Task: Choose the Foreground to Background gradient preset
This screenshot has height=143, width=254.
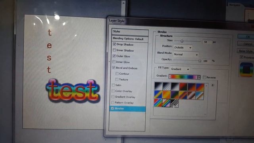Action: tap(158, 86)
